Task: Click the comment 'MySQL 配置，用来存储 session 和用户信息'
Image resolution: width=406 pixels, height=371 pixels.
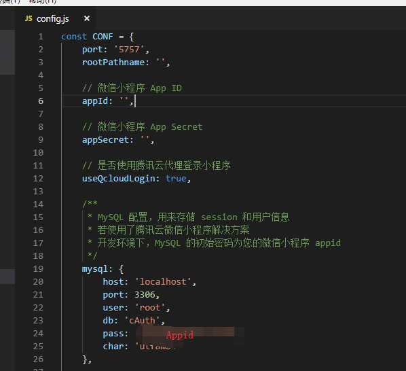Action: 193,217
